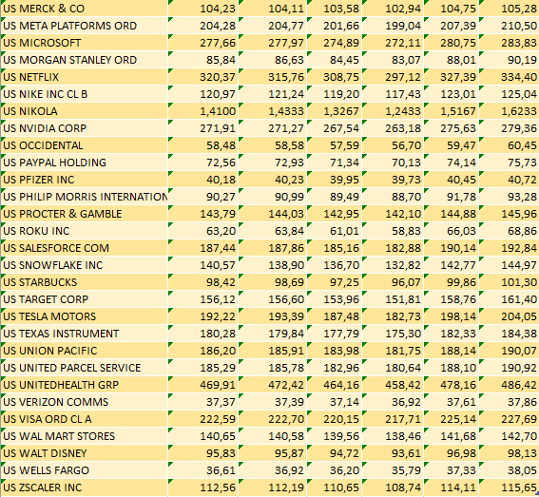The width and height of the screenshot is (539, 497).
Task: Click Visa value 222,59
Action: tap(218, 419)
